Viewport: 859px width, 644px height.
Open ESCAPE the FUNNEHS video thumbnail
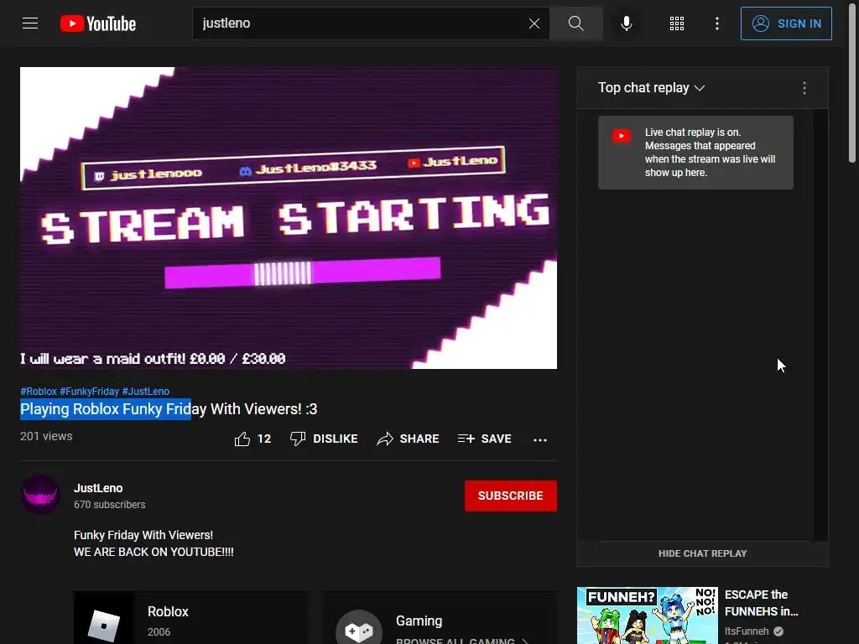click(648, 615)
